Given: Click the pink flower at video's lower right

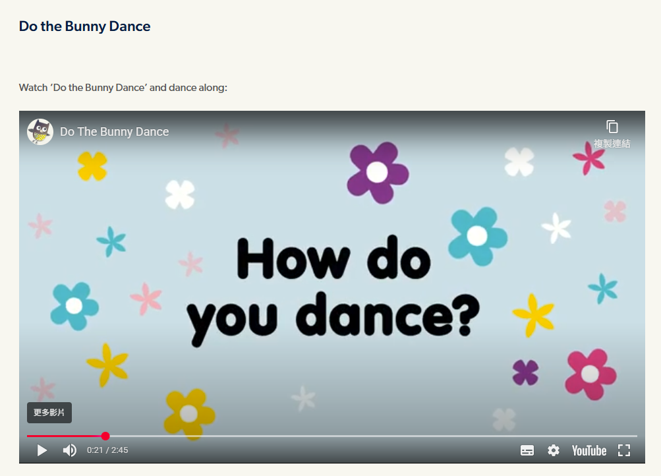Looking at the screenshot, I should (590, 374).
